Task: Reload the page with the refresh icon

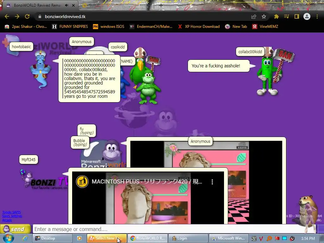Action: coord(27,16)
